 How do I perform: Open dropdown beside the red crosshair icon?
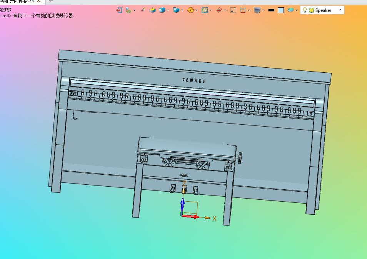tap(225, 10)
